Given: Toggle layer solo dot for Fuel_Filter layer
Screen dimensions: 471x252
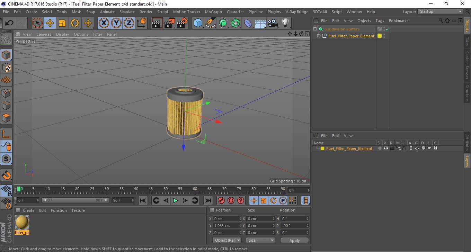Looking at the screenshot, I should (380, 148).
